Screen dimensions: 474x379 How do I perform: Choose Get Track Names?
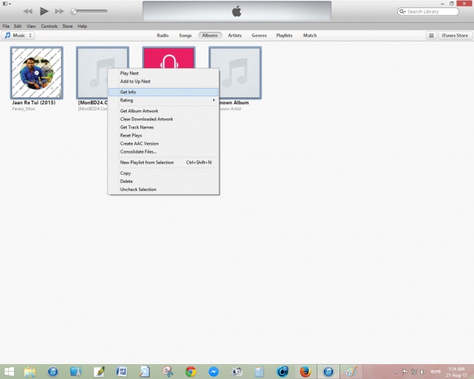click(x=163, y=127)
